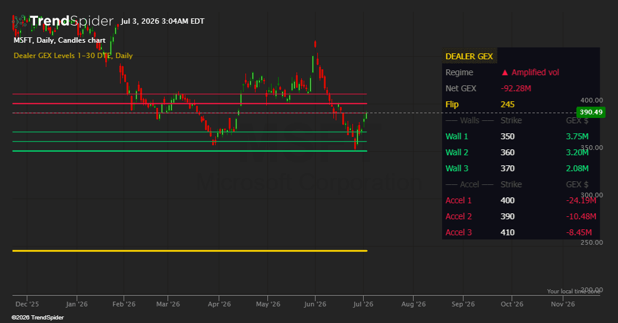This screenshot has width=618, height=323.
Task: Click the Net GEX value -92.28M
Action: pos(516,88)
